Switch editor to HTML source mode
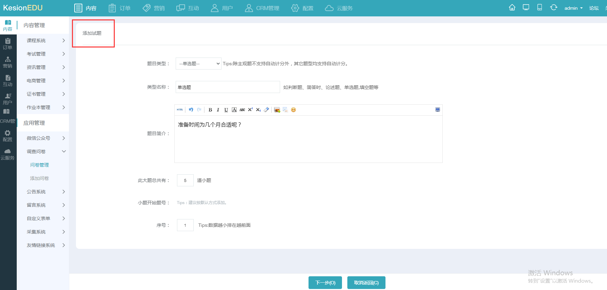The image size is (607, 290). point(180,110)
